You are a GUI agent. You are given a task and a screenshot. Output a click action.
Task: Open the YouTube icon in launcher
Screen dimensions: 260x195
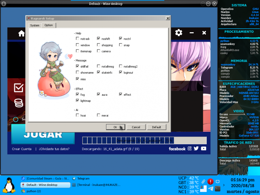tap(204, 148)
